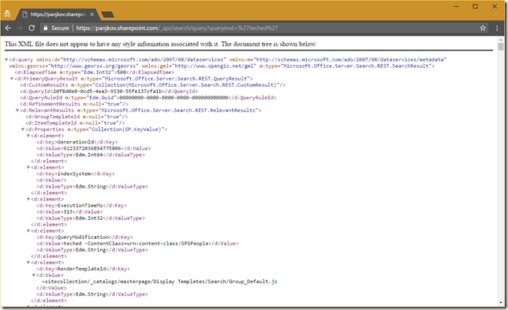Open the Chrome three-dot menu
Viewport: 508px width, 310px height.
pos(497,28)
